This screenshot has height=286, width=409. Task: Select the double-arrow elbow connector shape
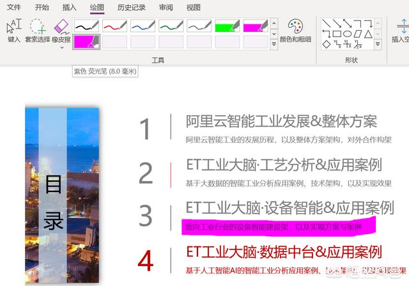pos(327,34)
